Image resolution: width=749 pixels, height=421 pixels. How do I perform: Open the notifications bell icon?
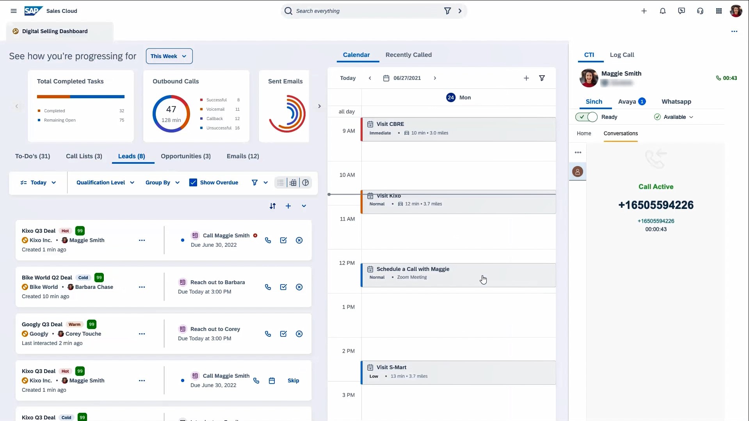pos(663,11)
